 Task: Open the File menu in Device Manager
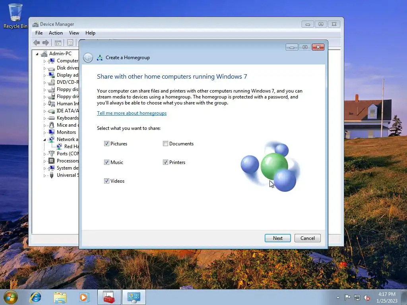[x=39, y=33]
